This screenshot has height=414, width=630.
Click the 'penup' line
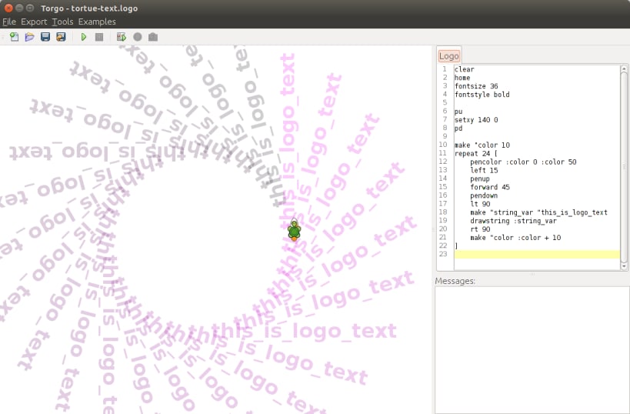(480, 179)
